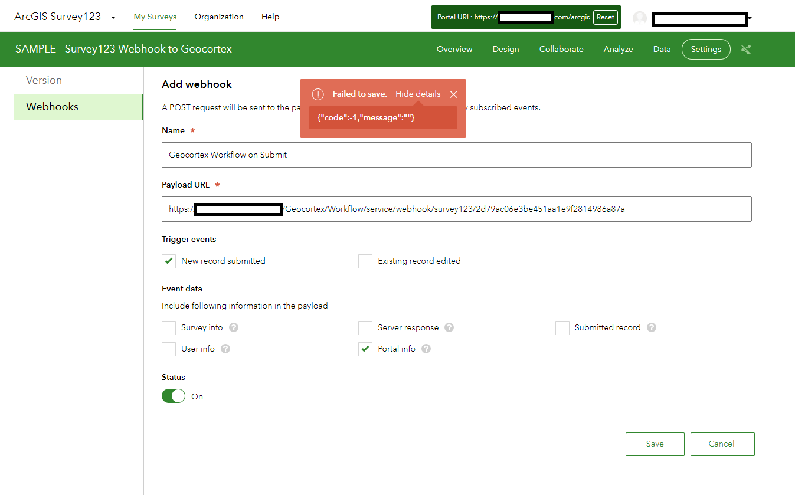Viewport: 795px width, 495px height.
Task: Click the Add webhook heading
Action: (197, 84)
